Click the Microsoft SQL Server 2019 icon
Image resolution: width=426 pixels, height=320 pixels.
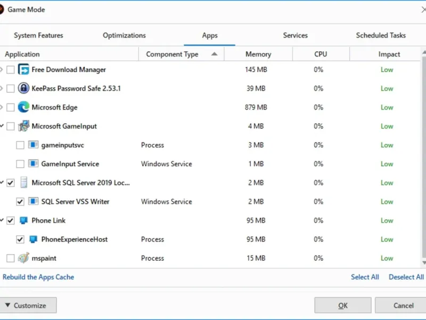pos(23,183)
